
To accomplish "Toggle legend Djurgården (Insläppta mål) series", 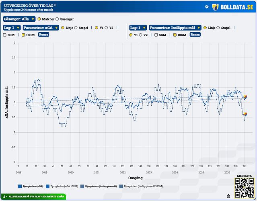I will [99, 187].
